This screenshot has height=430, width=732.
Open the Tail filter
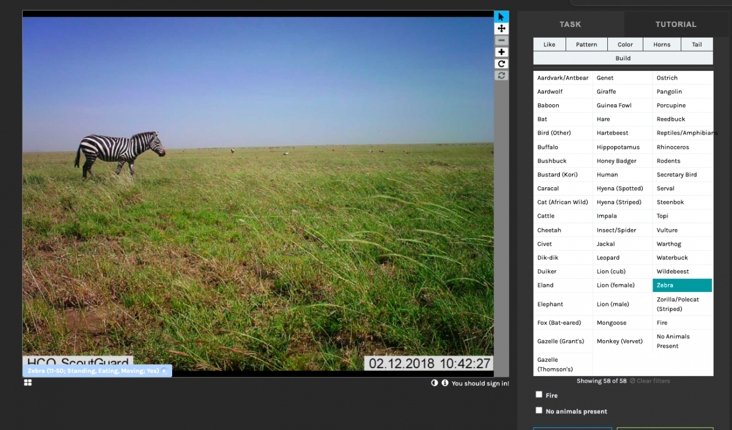697,45
